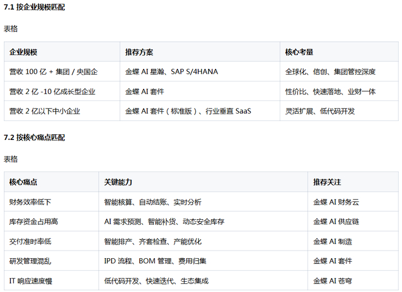Select the 智能排产、齐套检查、产能优化 cell
Image resolution: width=402 pixels, height=292 pixels.
click(203, 242)
